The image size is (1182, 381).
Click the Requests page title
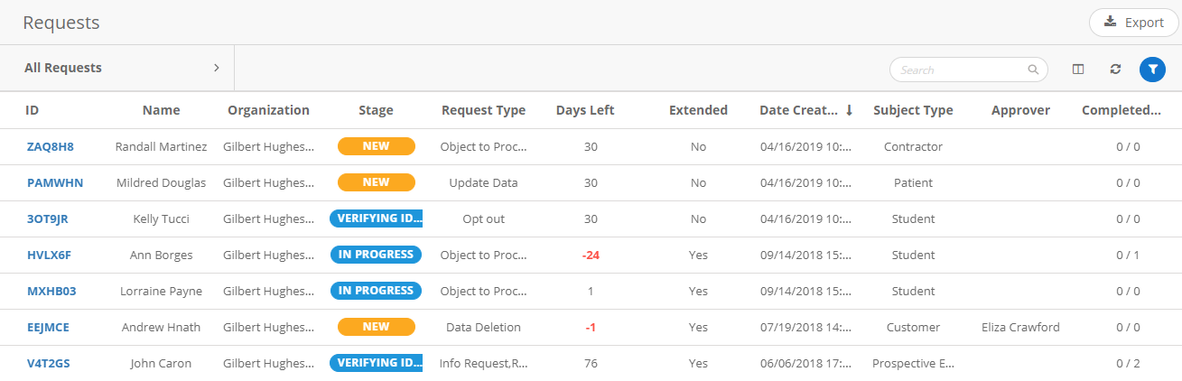pos(61,23)
